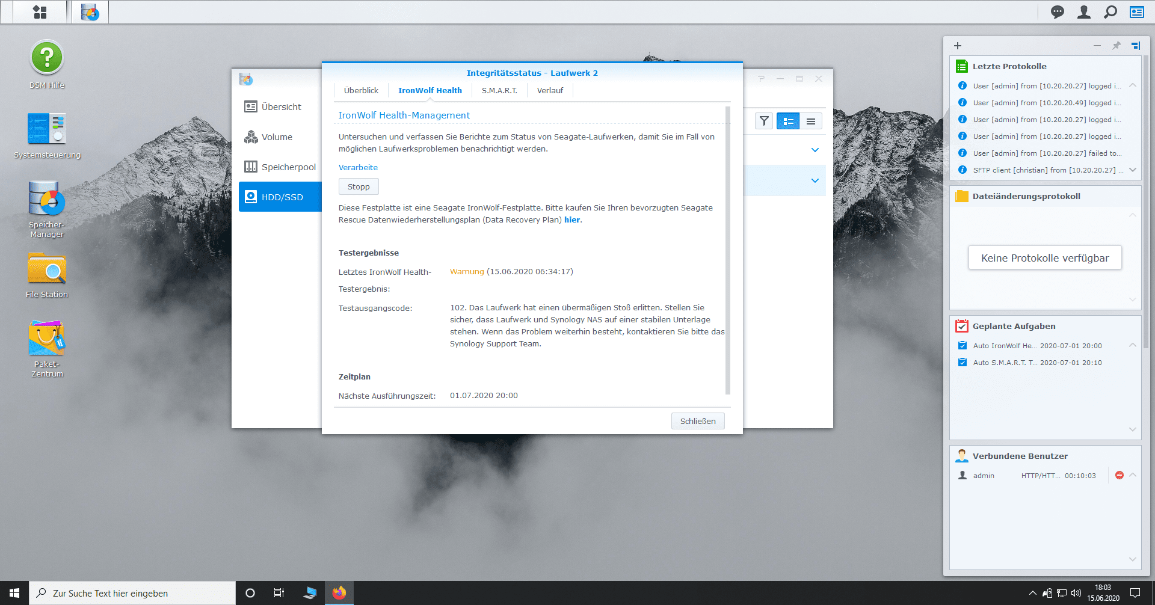The width and height of the screenshot is (1155, 605).
Task: Open the notifications speech bubble icon
Action: coord(1057,12)
